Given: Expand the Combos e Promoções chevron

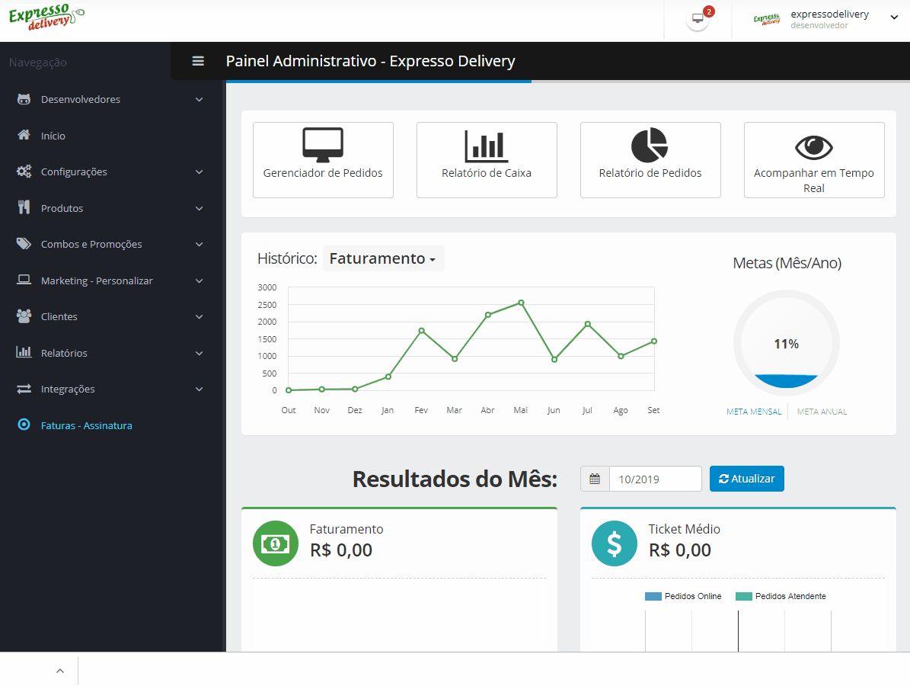Looking at the screenshot, I should click(x=199, y=245).
